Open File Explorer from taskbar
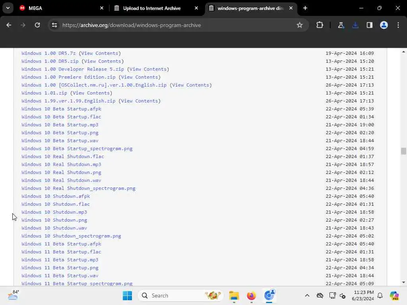 point(234,295)
